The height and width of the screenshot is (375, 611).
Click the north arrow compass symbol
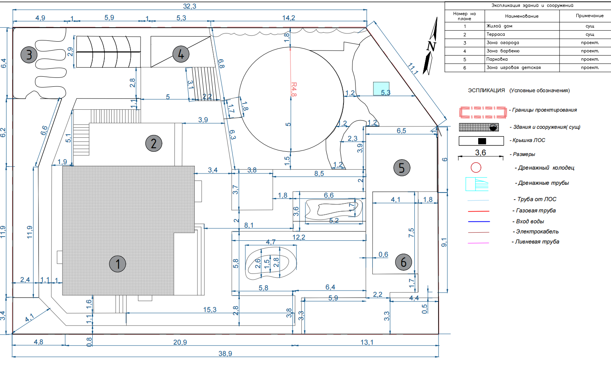click(x=430, y=47)
